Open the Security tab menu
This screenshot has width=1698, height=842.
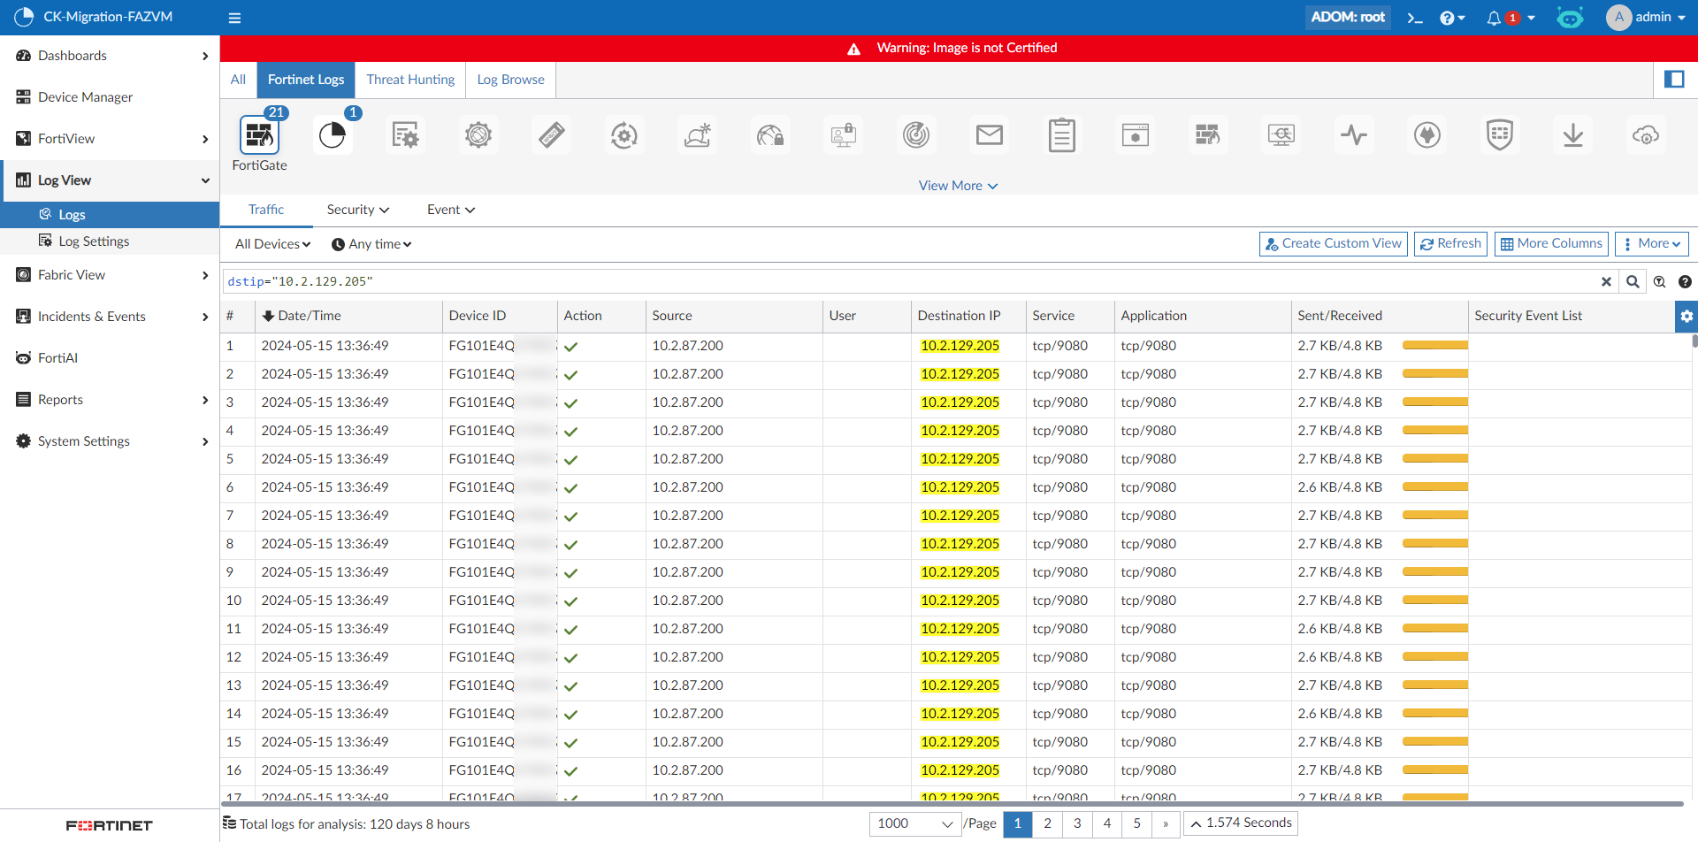(x=357, y=210)
